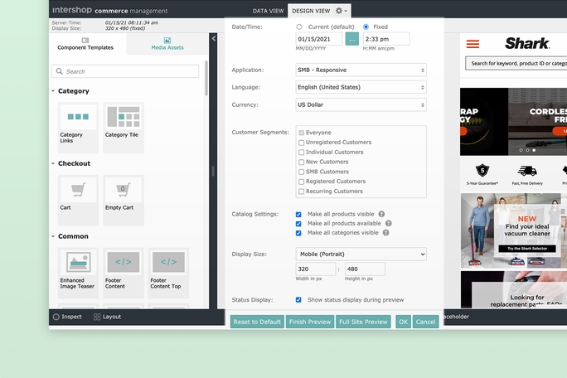This screenshot has height=378, width=567.
Task: Click the search magnifier icon
Action: (60, 71)
